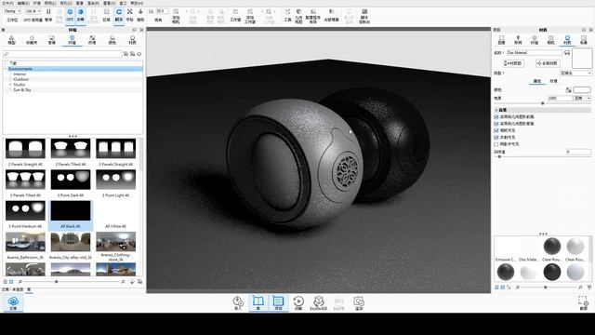Save material to library icon beside name field
Image resolution: width=595 pixels, height=335 pixels.
click(567, 53)
